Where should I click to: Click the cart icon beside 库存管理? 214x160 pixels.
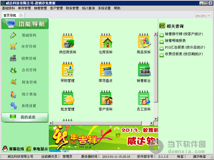[x=13, y=46]
